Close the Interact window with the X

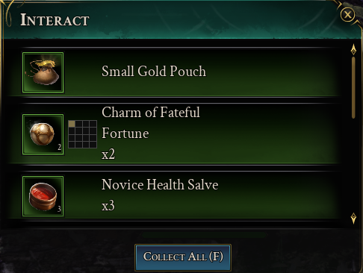coord(347,15)
